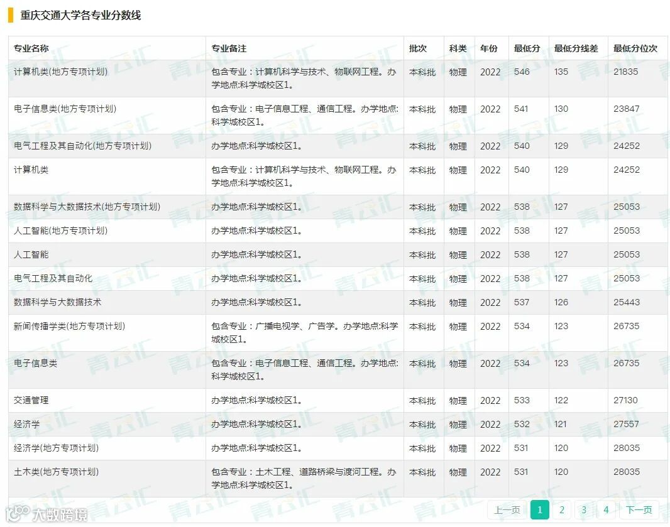The image size is (670, 527).
Task: Click 物理 in 数据科学与大数据技术 row with score 537
Action: (x=458, y=303)
